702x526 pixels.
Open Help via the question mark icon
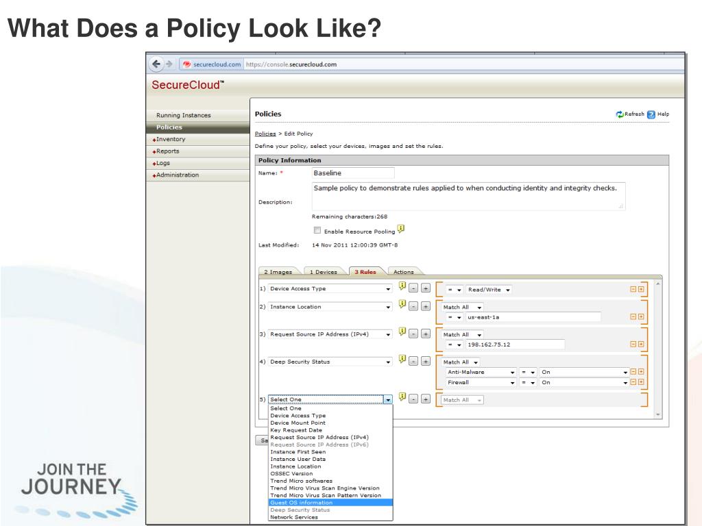click(x=651, y=114)
